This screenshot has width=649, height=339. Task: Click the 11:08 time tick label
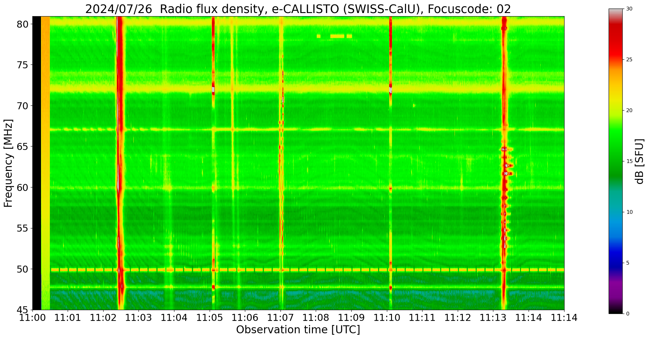[x=316, y=317]
